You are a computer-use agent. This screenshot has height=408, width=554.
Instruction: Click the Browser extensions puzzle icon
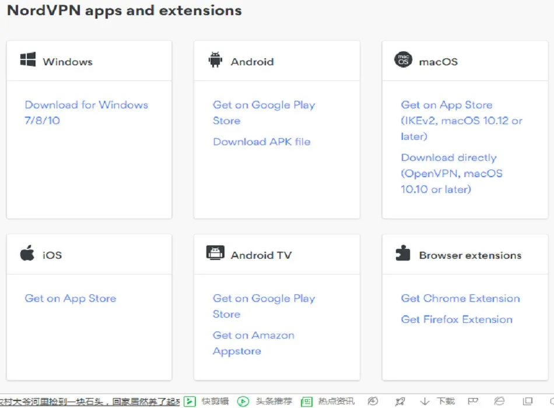coord(403,253)
